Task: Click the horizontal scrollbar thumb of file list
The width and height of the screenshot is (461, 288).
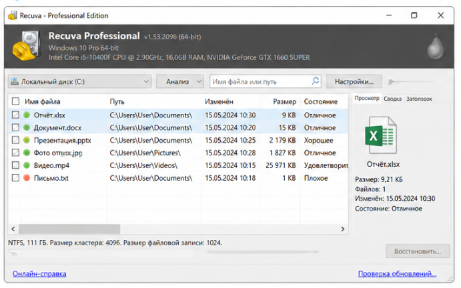Action: 69,229
